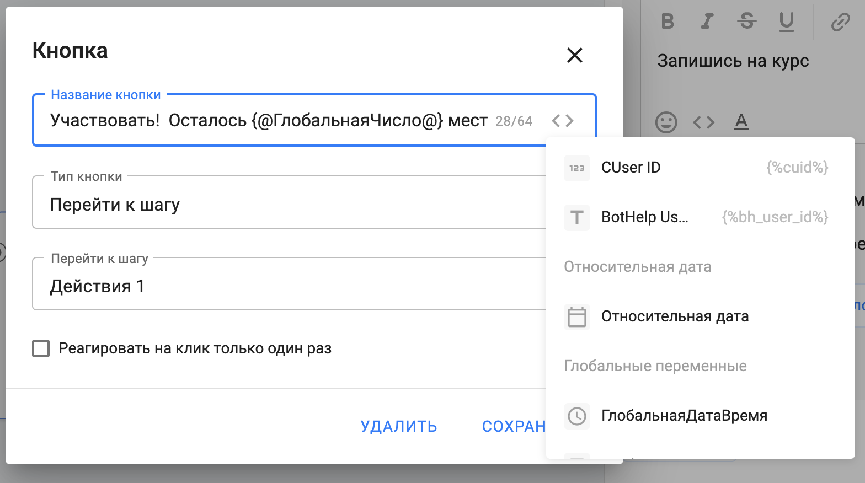Open the emoji picker smiley icon

(666, 122)
